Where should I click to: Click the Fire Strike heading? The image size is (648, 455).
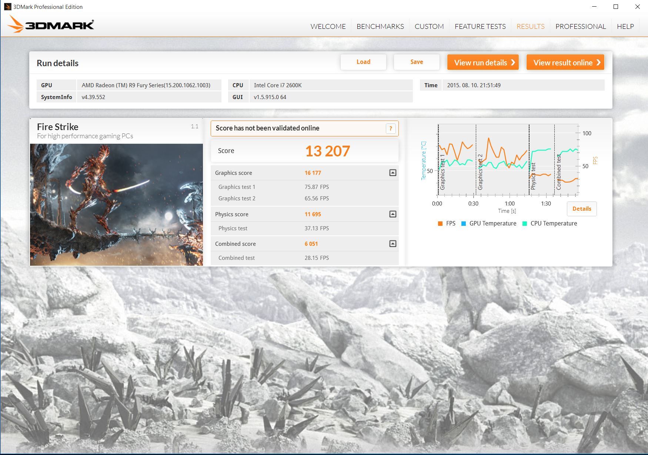[58, 127]
